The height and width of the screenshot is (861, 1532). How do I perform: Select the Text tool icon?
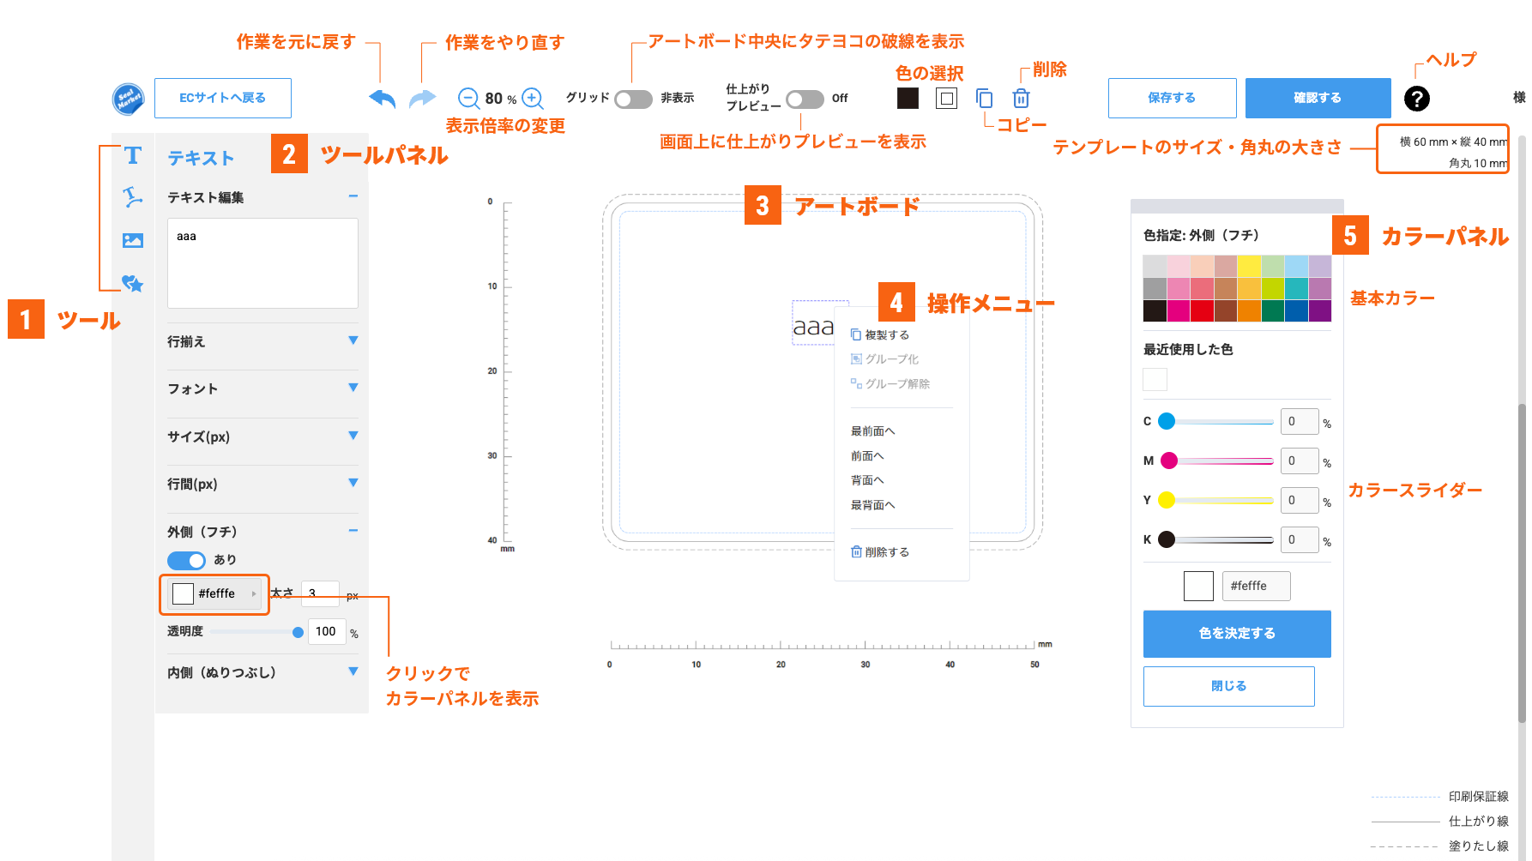click(x=132, y=155)
